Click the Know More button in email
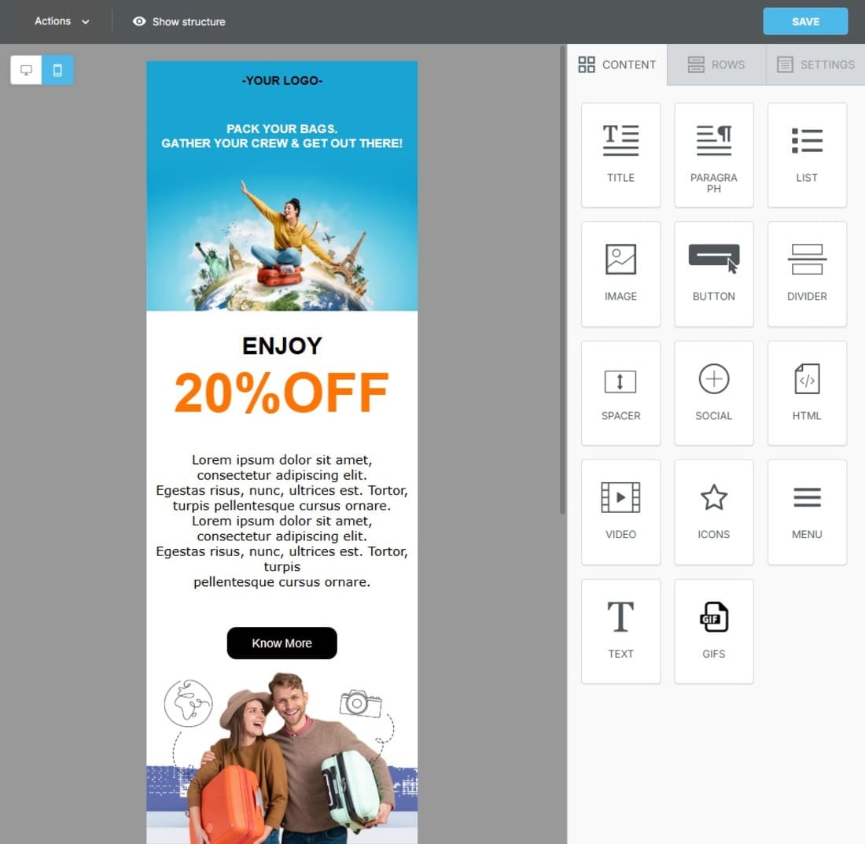Viewport: 865px width, 844px height. pyautogui.click(x=282, y=643)
